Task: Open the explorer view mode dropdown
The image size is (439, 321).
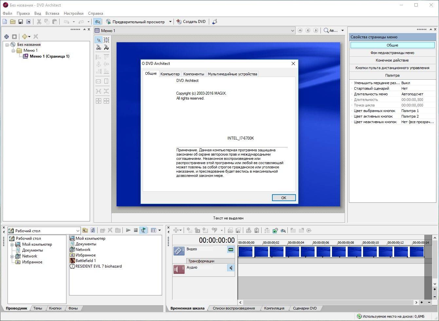Action: coord(160,230)
